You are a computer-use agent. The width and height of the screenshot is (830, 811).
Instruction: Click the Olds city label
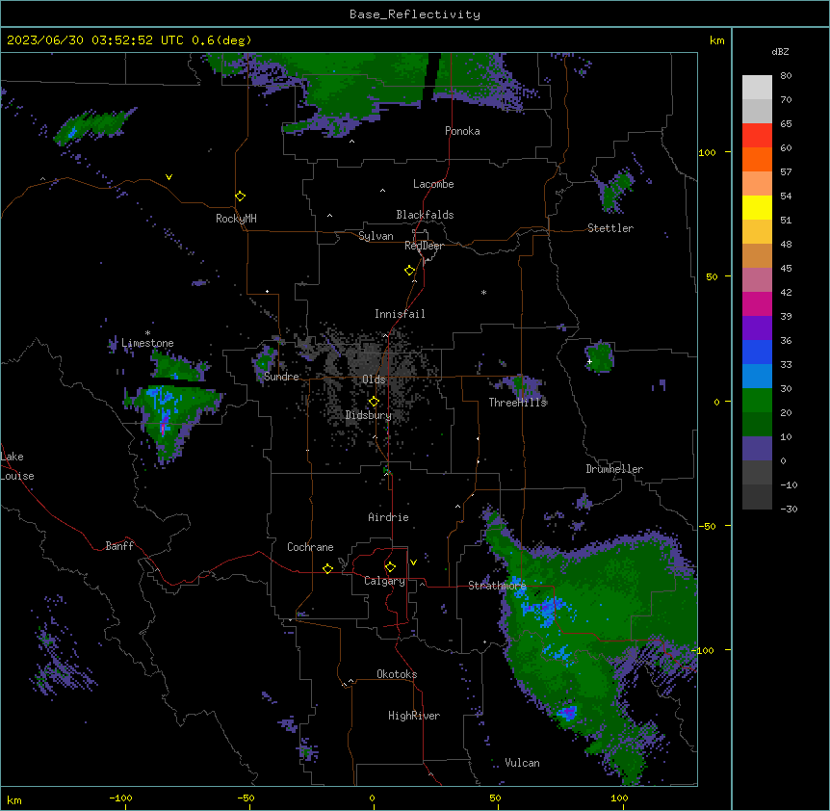coord(374,379)
